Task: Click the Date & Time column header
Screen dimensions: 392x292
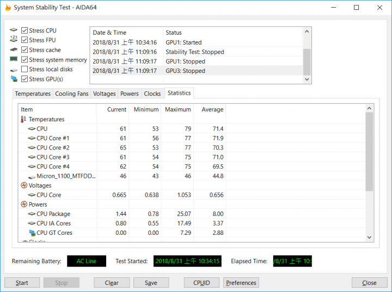Action: click(127, 33)
